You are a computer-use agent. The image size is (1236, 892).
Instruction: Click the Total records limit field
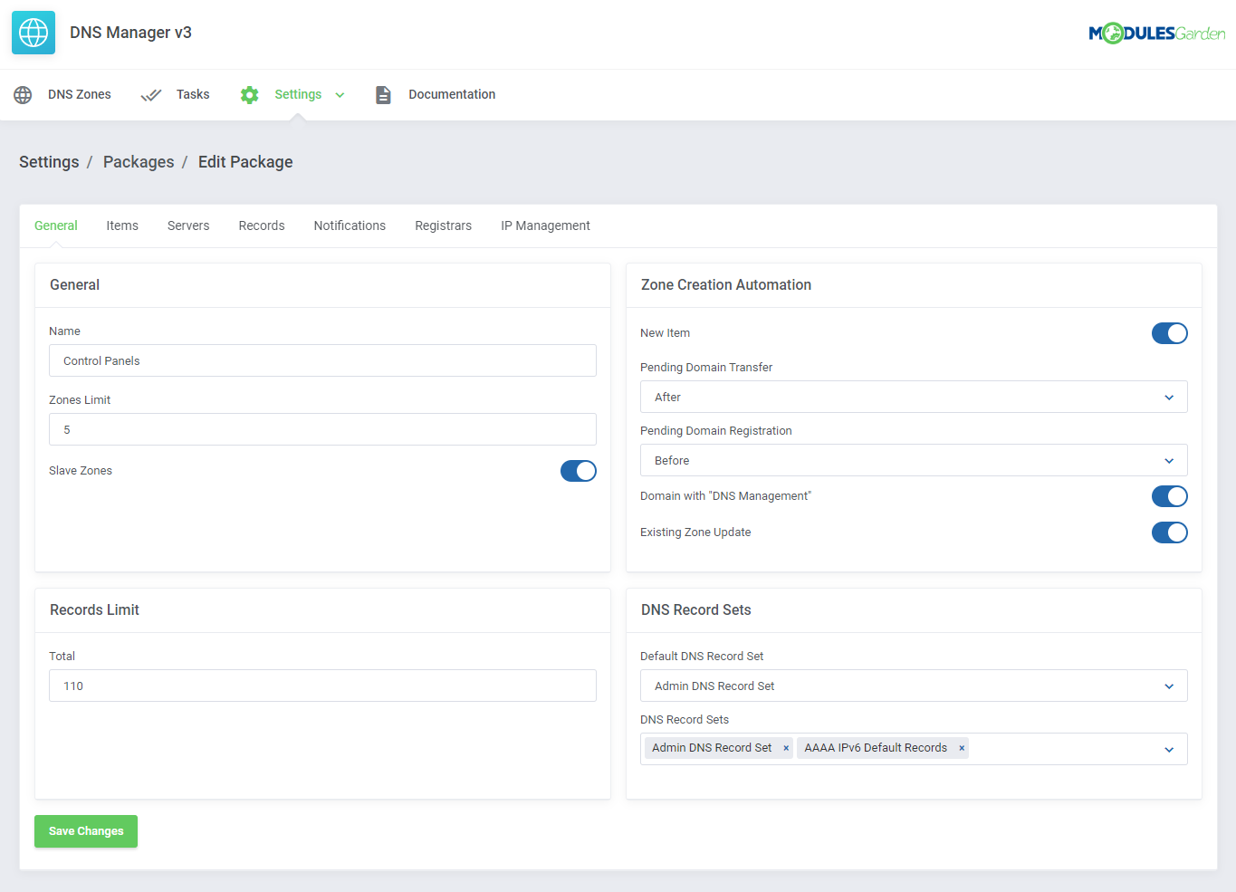[322, 686]
